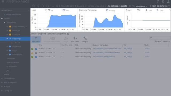The width and height of the screenshot is (171, 96).
Task: Open the Configure wrench menu
Action: (85, 39)
